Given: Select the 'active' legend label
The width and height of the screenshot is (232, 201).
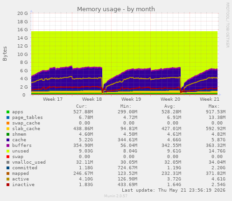Looking at the screenshot, I should [21, 179].
